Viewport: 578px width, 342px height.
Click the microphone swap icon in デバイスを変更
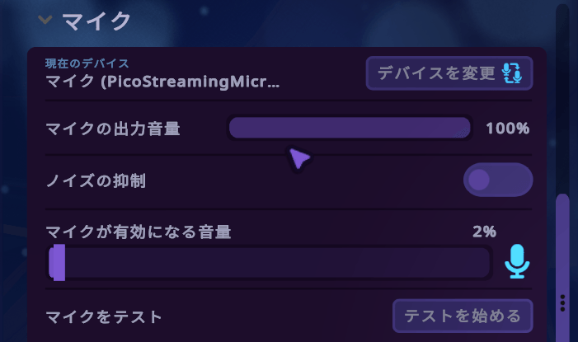512,73
